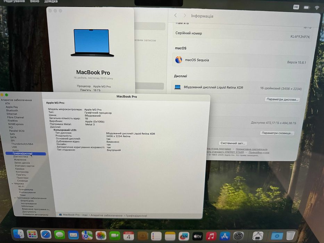Open Ліцензійна угода link
Image resolution: width=324 pixels, height=243 pixels.
(259, 152)
